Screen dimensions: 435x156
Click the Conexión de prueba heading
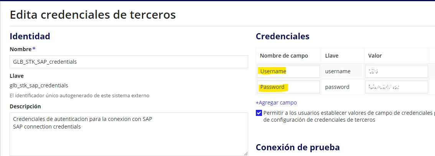pyautogui.click(x=298, y=147)
